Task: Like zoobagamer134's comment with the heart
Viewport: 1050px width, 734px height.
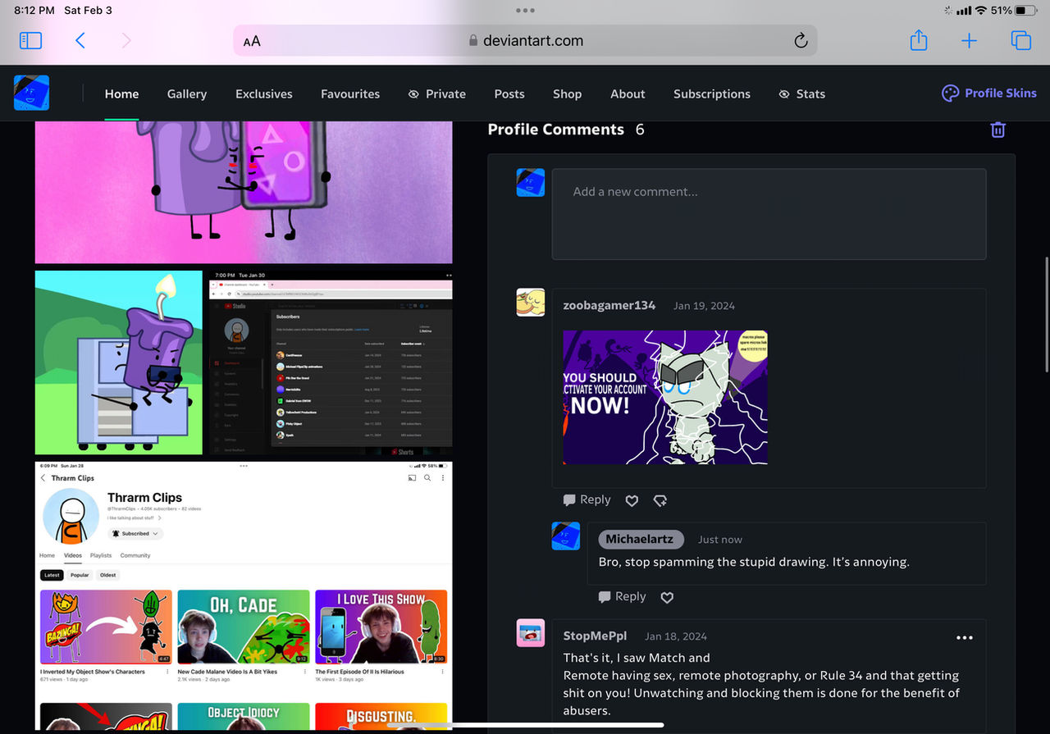Action: (x=632, y=500)
